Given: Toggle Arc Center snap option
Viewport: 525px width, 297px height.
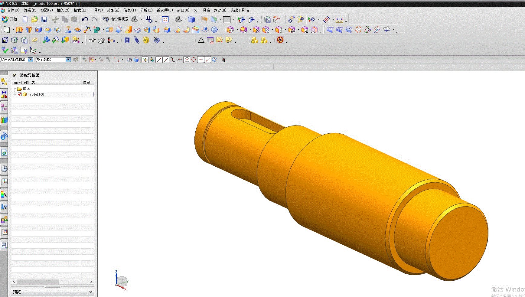Looking at the screenshot, I should [x=187, y=60].
